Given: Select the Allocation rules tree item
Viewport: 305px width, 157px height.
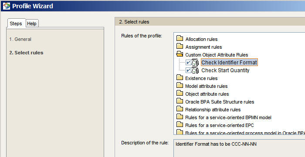Looking at the screenshot, I should pos(201,39).
